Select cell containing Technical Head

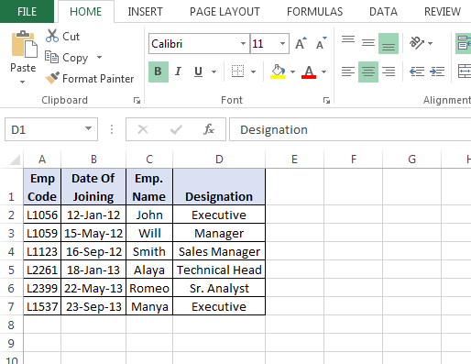[219, 270]
